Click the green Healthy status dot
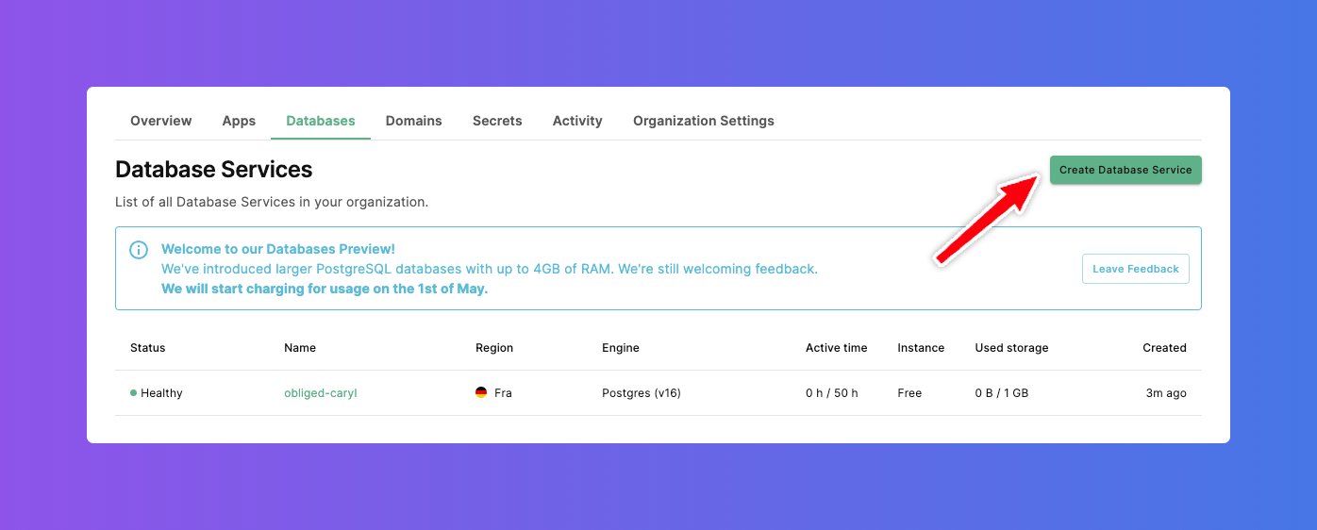Image resolution: width=1317 pixels, height=530 pixels. pyautogui.click(x=133, y=392)
